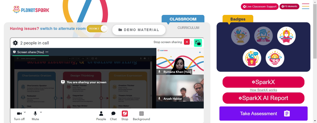The height and width of the screenshot is (123, 317).
Task: Switch to the CURRICULUM tab
Action: point(188,28)
